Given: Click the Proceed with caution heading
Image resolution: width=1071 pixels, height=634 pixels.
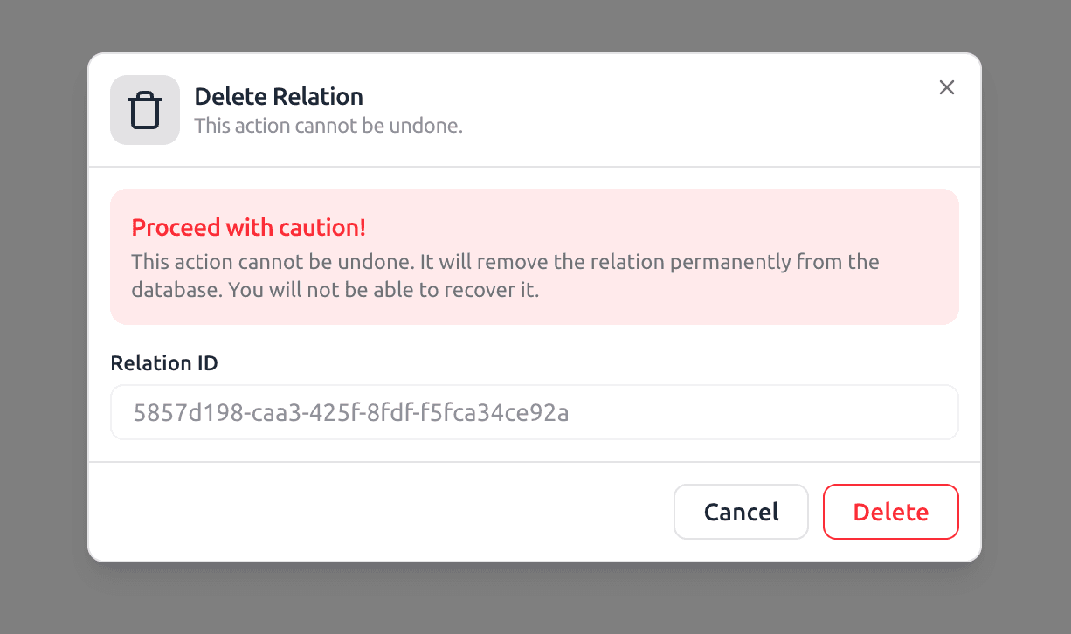Looking at the screenshot, I should [x=249, y=227].
